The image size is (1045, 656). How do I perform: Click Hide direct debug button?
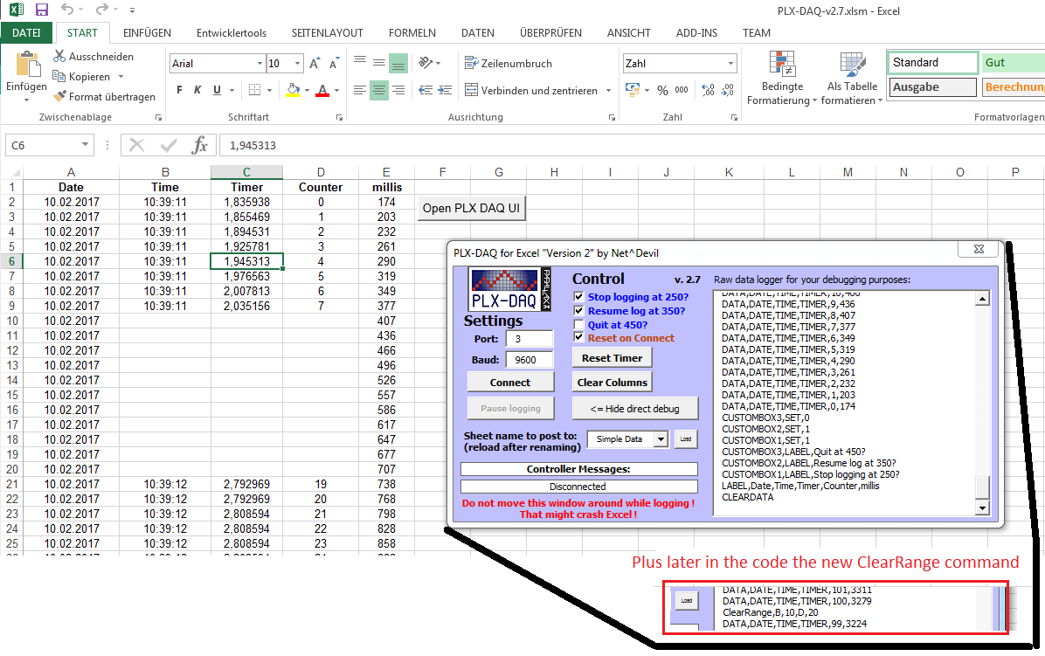tap(634, 408)
